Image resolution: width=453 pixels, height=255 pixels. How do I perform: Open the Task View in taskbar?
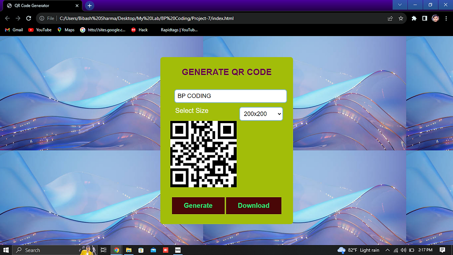click(x=103, y=250)
